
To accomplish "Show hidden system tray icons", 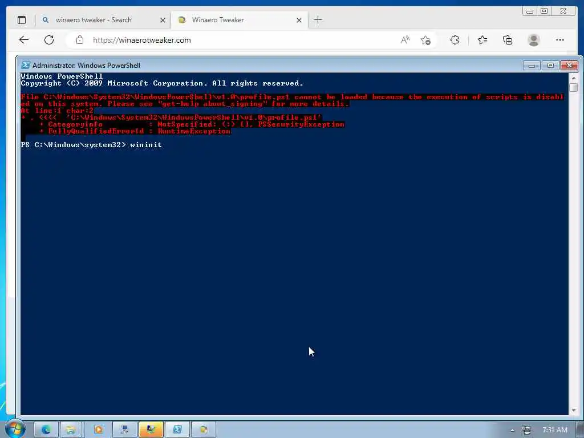I will coord(513,431).
